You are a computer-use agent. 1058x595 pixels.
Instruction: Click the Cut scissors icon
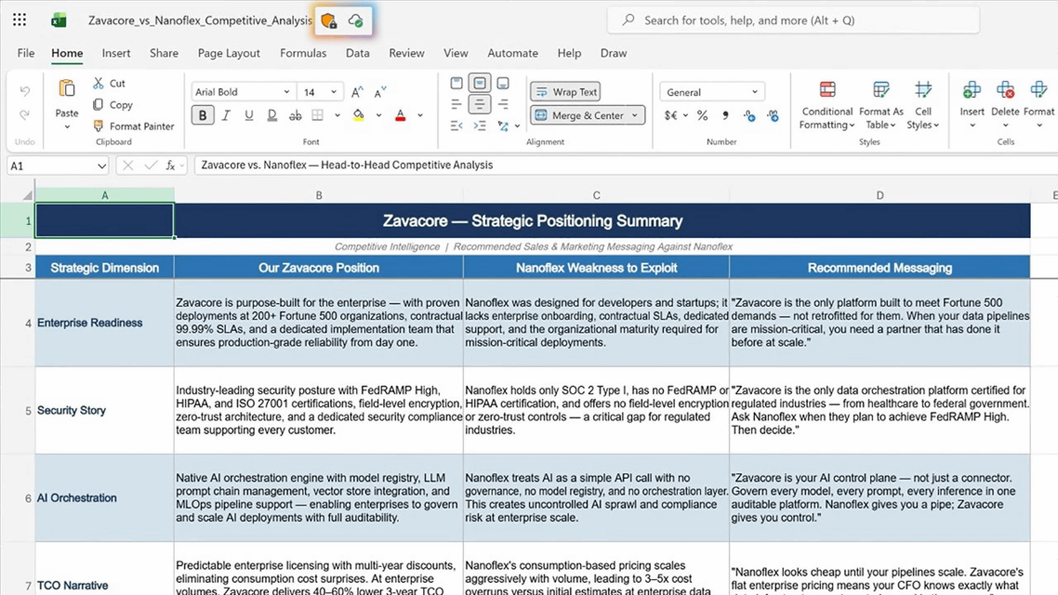point(99,83)
